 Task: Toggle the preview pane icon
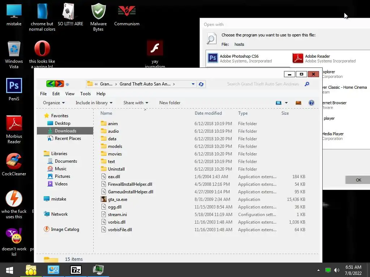pyautogui.click(x=298, y=103)
